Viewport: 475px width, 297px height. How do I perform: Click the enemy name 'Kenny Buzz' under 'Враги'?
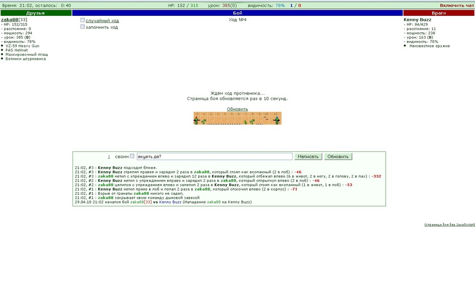coord(417,20)
